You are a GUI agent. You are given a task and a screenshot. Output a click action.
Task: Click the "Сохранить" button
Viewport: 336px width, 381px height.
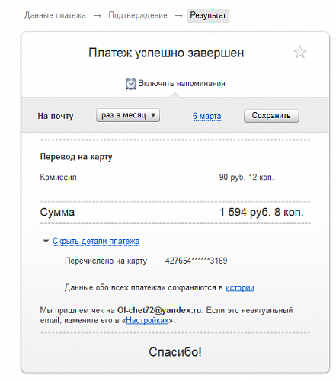coord(271,116)
